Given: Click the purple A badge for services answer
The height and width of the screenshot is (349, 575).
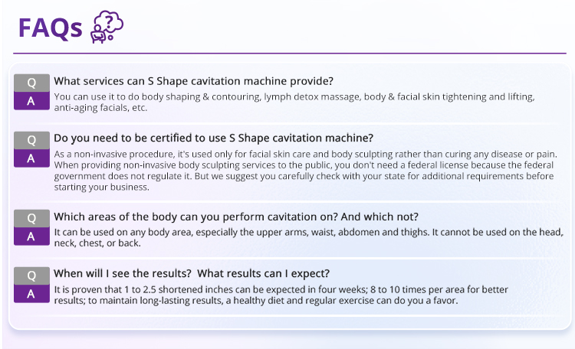Looking at the screenshot, I should pos(32,101).
